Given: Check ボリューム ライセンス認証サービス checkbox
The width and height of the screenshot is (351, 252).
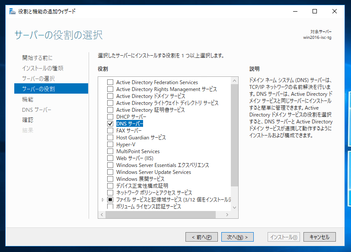Looking at the screenshot, I should point(110,206).
